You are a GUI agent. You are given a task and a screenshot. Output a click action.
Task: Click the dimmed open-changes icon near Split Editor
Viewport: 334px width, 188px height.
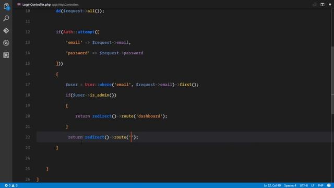(314, 5)
